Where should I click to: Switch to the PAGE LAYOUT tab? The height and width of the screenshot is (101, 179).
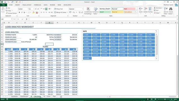pos(27,5)
